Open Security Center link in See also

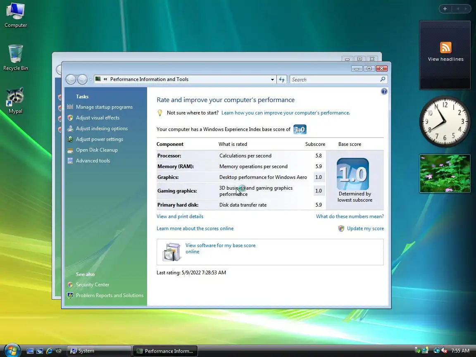point(92,284)
